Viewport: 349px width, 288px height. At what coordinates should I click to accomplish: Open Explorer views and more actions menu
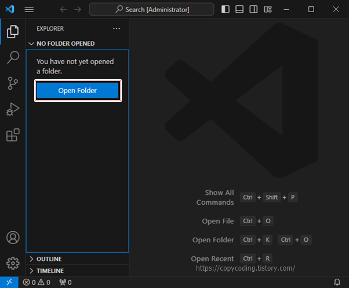117,28
